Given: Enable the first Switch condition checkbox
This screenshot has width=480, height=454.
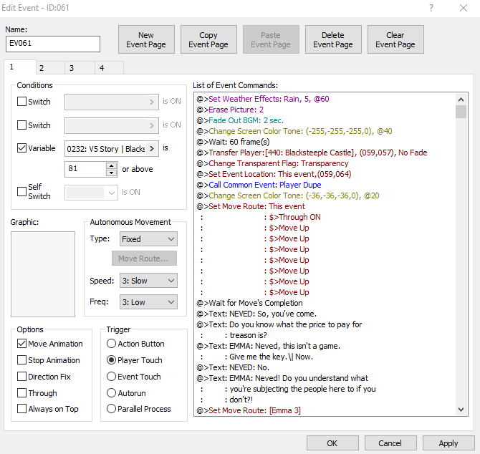Looking at the screenshot, I should pyautogui.click(x=22, y=102).
